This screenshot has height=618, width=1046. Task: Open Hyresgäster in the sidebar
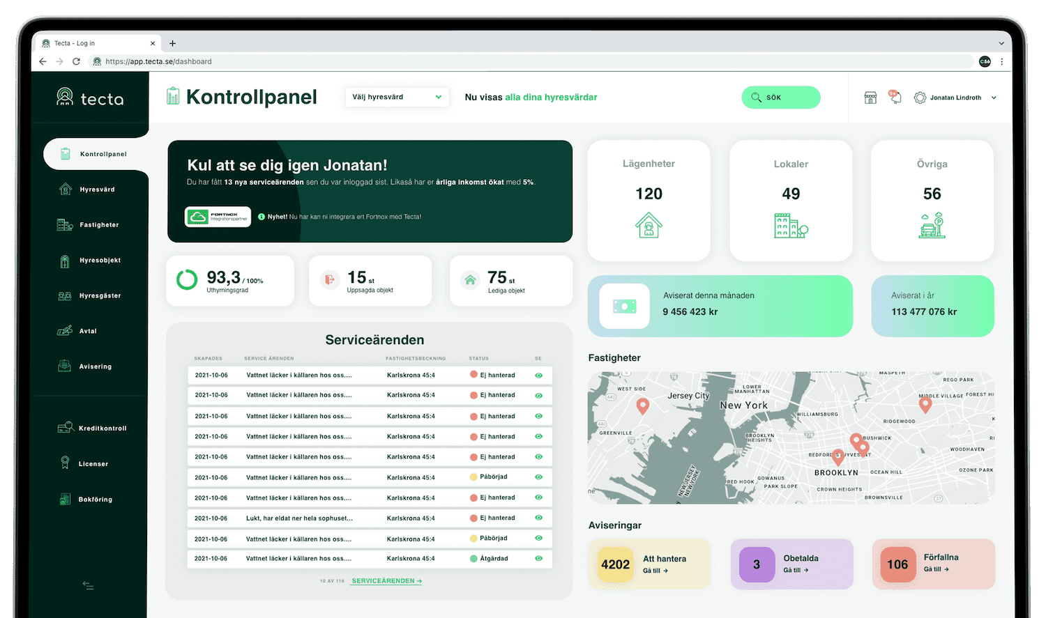[100, 296]
